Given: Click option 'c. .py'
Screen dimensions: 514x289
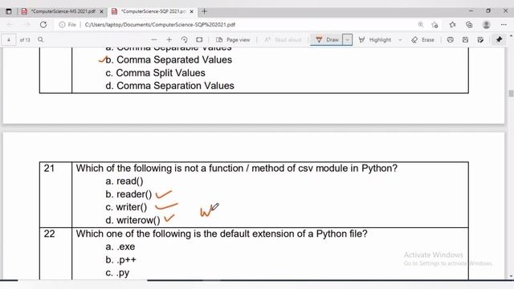Looking at the screenshot, I should tap(117, 273).
